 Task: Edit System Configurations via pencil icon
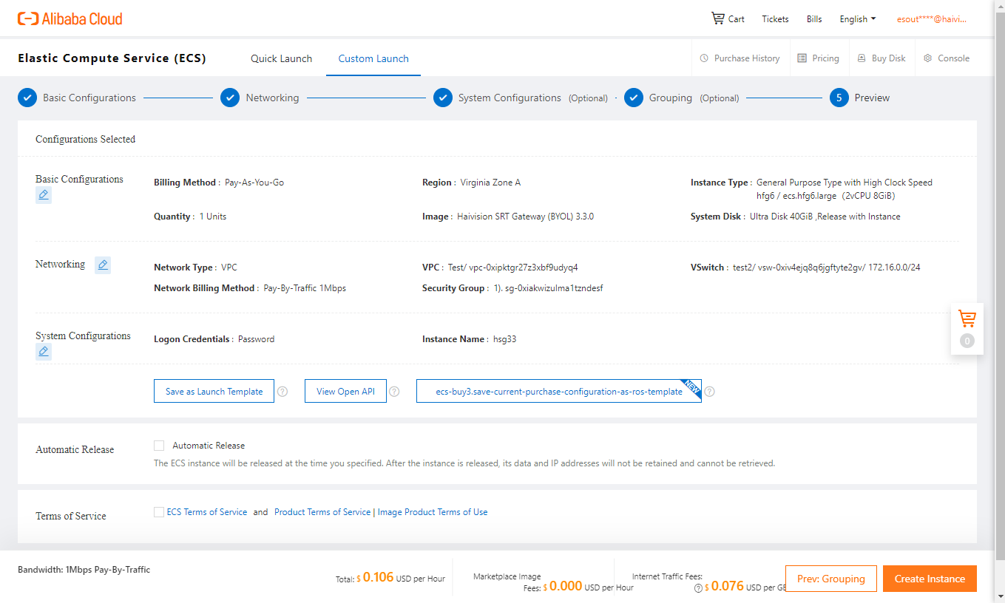pyautogui.click(x=44, y=352)
